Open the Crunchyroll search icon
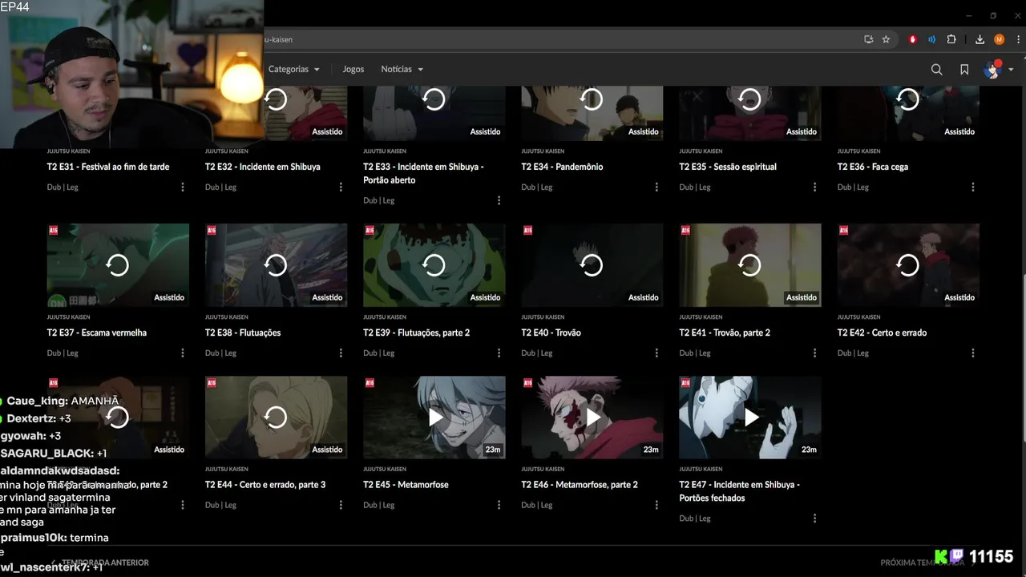 tap(936, 70)
